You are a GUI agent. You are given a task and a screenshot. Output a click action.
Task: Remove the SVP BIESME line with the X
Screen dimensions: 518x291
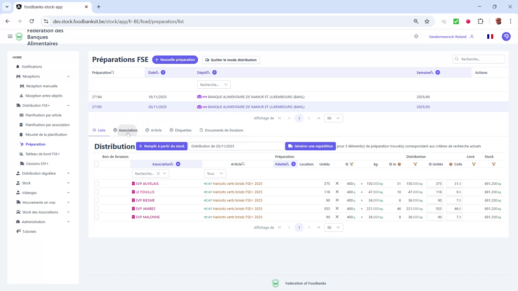point(337,200)
